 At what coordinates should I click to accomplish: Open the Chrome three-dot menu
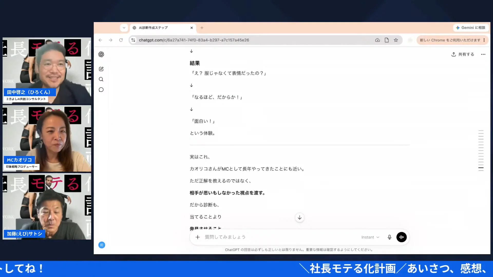coord(484,40)
